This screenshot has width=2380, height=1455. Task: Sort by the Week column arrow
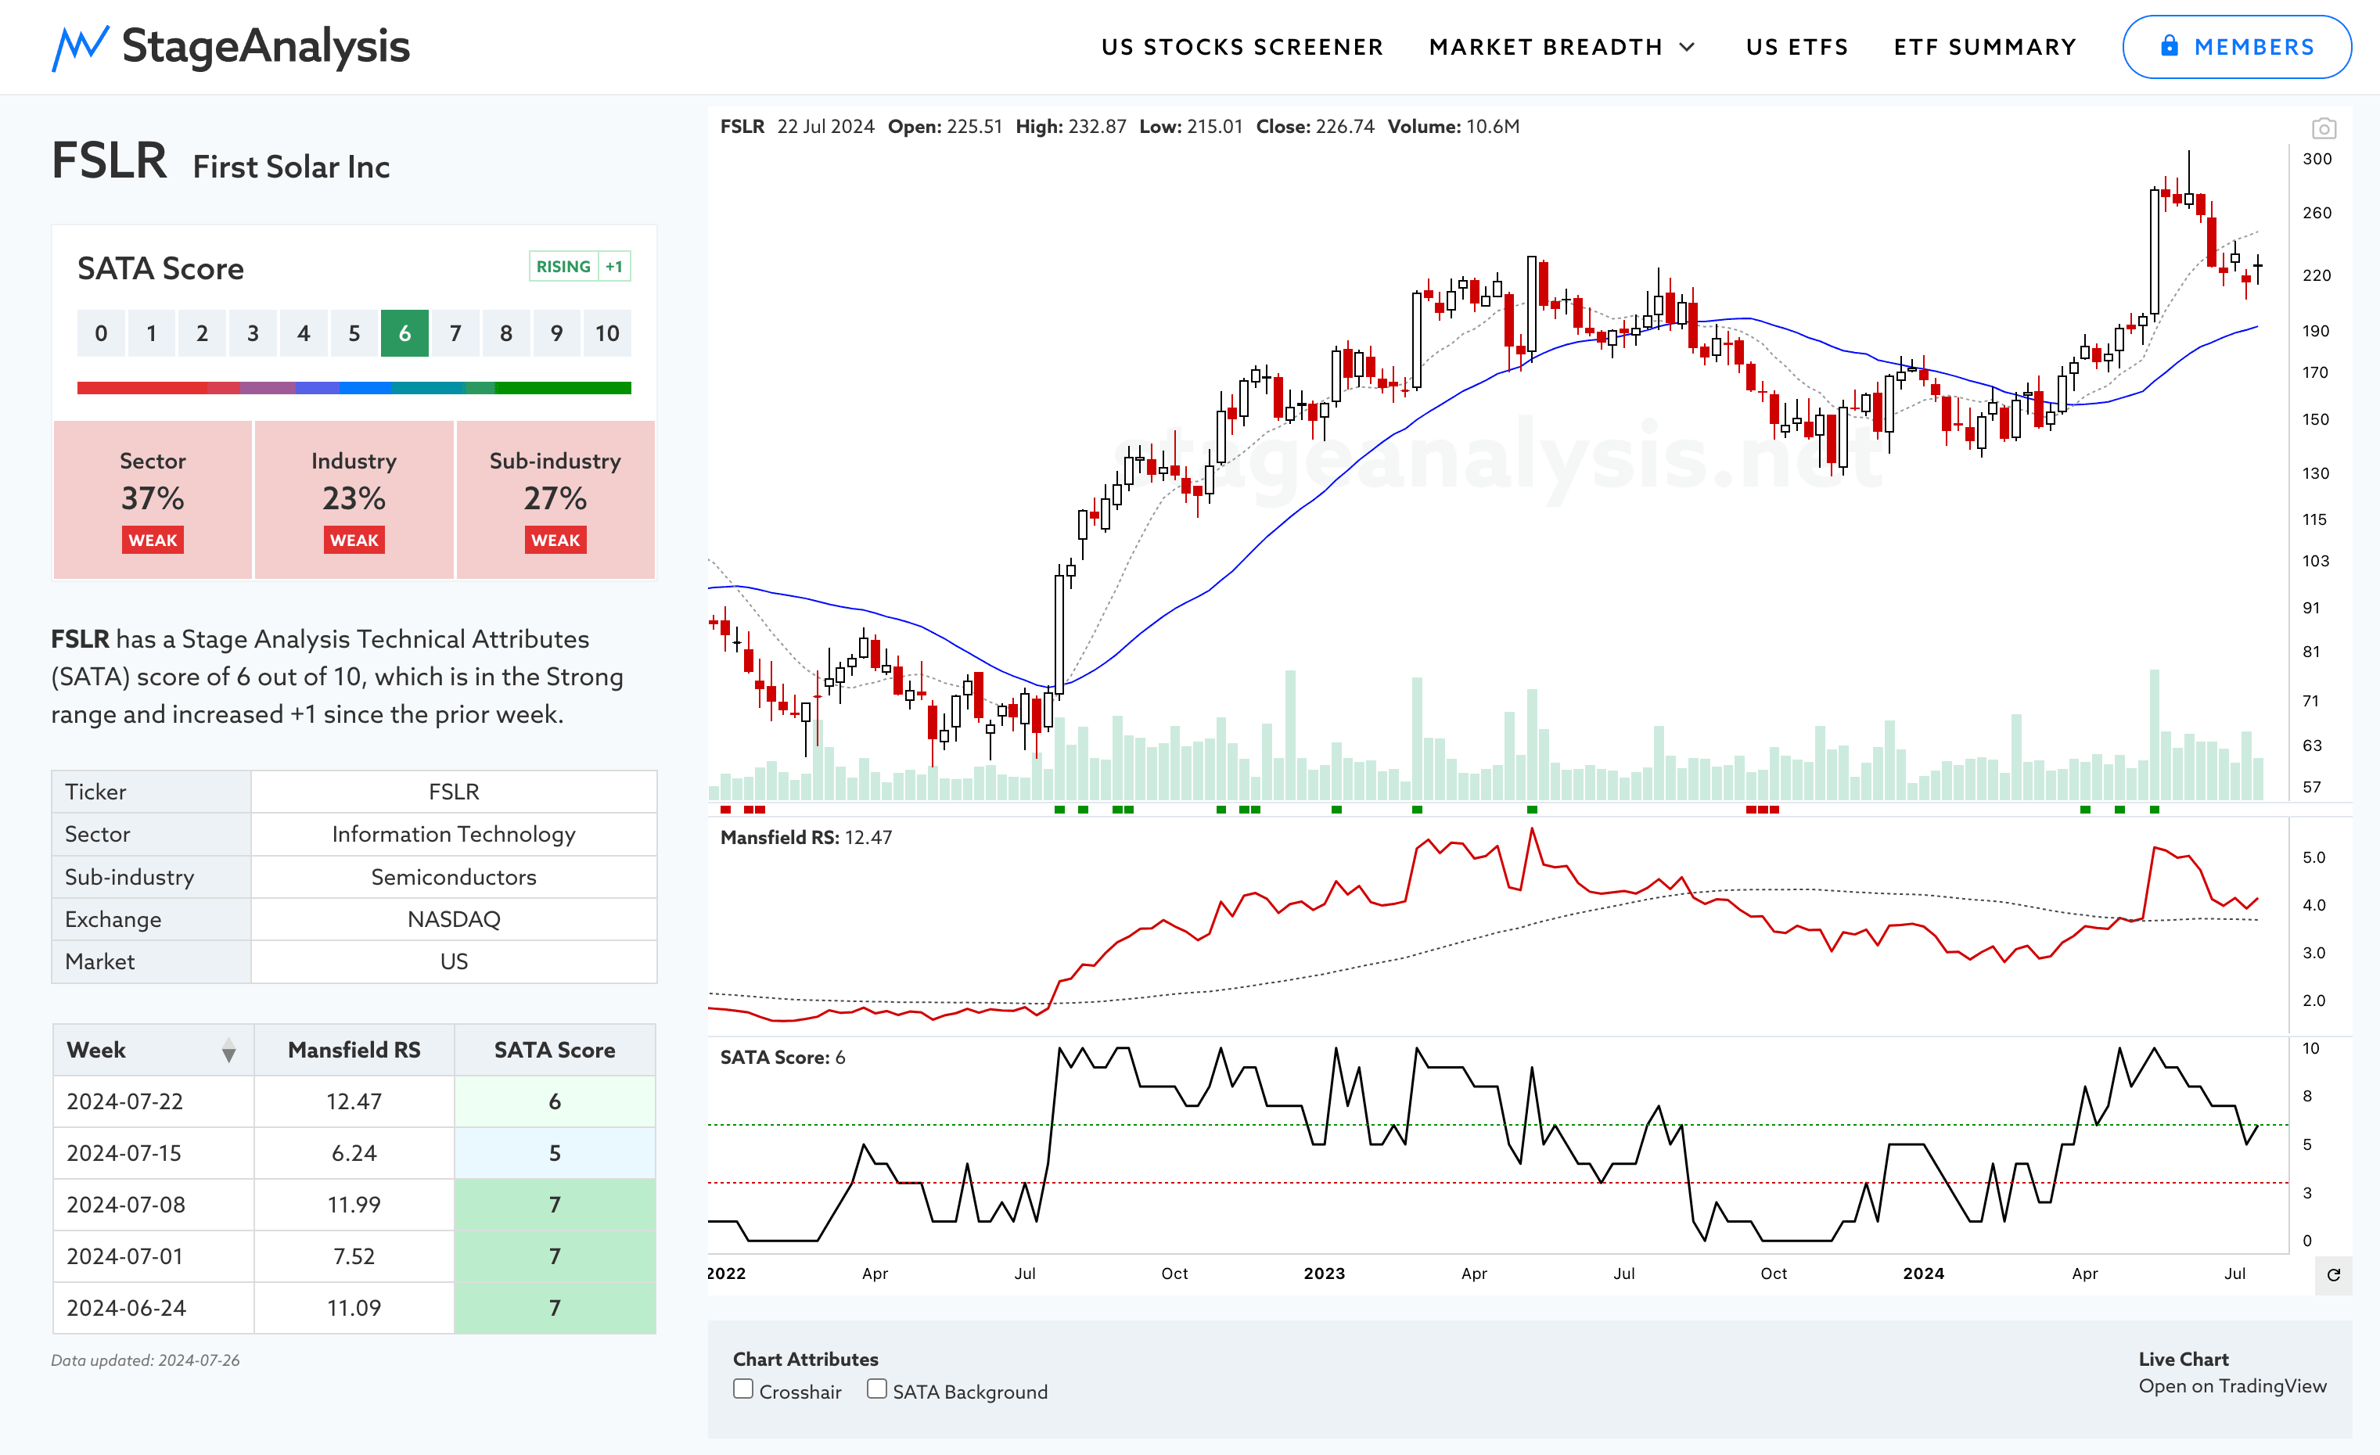[x=229, y=1051]
